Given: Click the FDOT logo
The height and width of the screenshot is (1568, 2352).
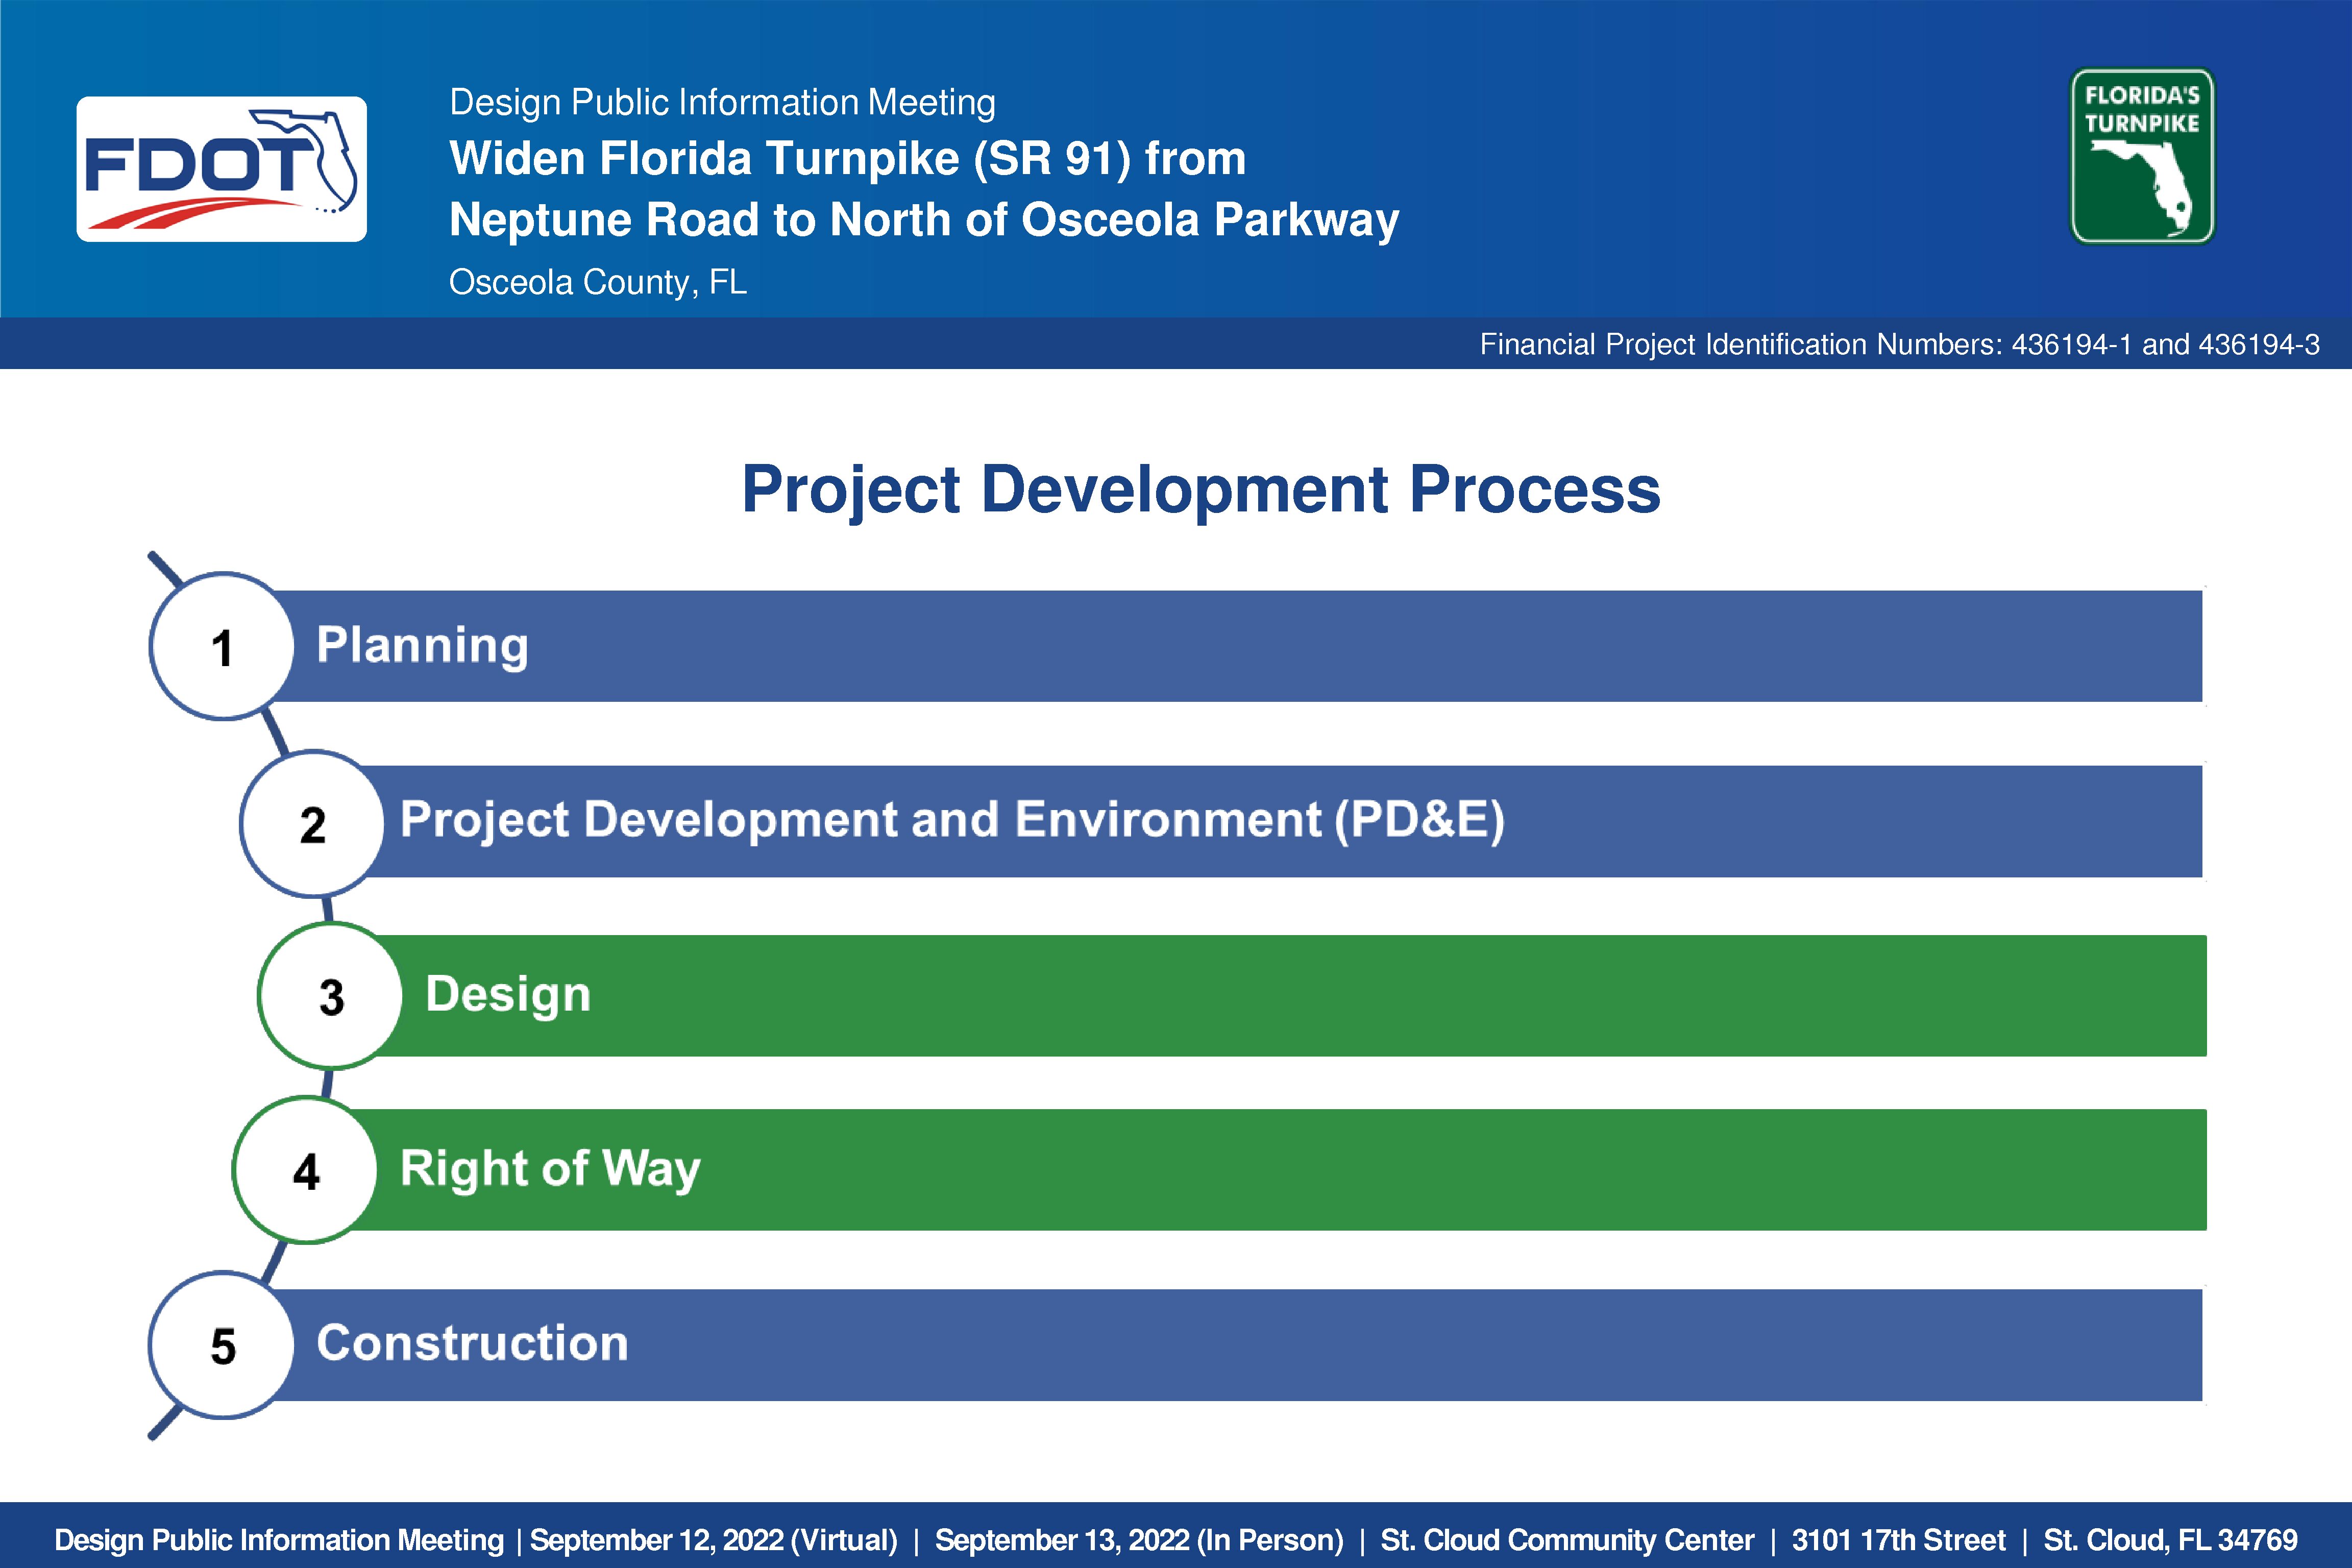Looking at the screenshot, I should coord(221,169).
